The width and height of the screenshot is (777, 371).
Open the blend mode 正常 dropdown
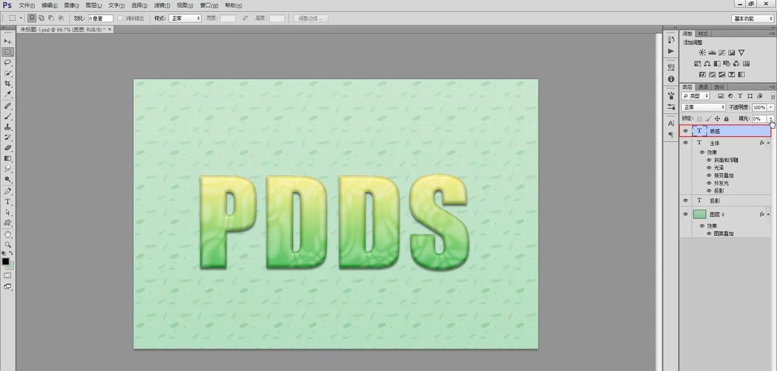click(x=704, y=107)
